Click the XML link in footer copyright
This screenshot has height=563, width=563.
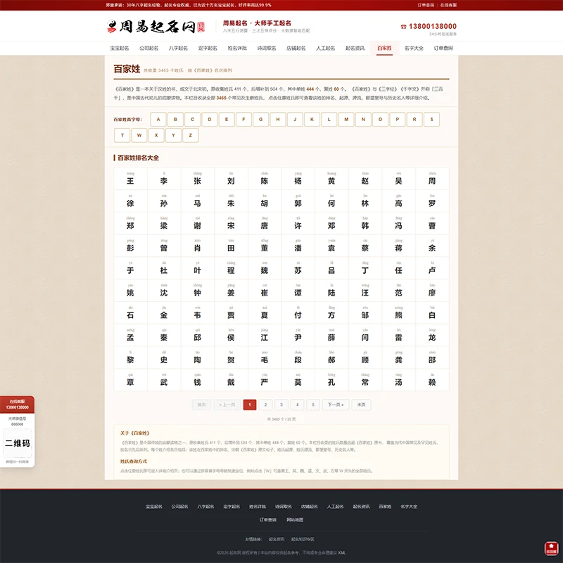tap(342, 552)
